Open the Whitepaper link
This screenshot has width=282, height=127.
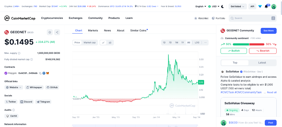34,88
